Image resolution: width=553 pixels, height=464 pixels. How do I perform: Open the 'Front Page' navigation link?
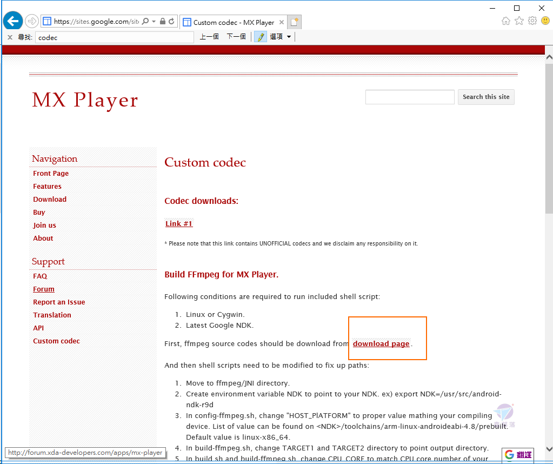click(x=51, y=173)
